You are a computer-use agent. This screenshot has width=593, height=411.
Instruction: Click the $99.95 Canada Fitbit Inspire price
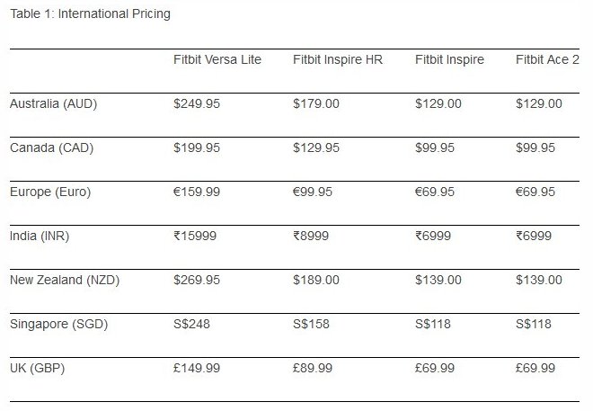(435, 147)
